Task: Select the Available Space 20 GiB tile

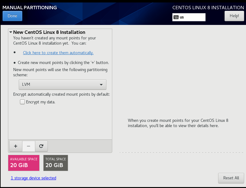Action: click(24, 163)
